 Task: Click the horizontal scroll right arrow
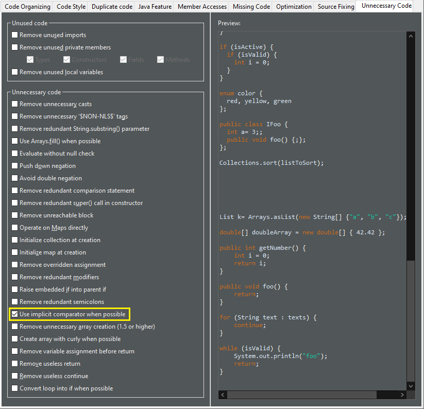pyautogui.click(x=402, y=395)
